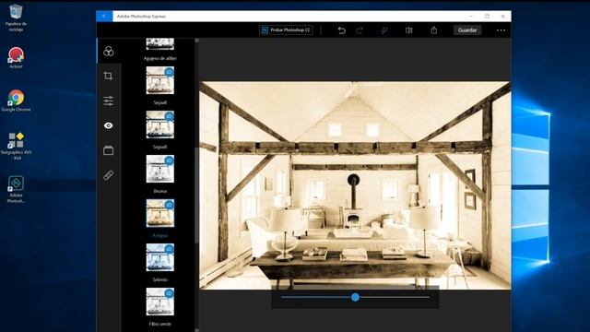Apply the Selenio look

(x=160, y=257)
